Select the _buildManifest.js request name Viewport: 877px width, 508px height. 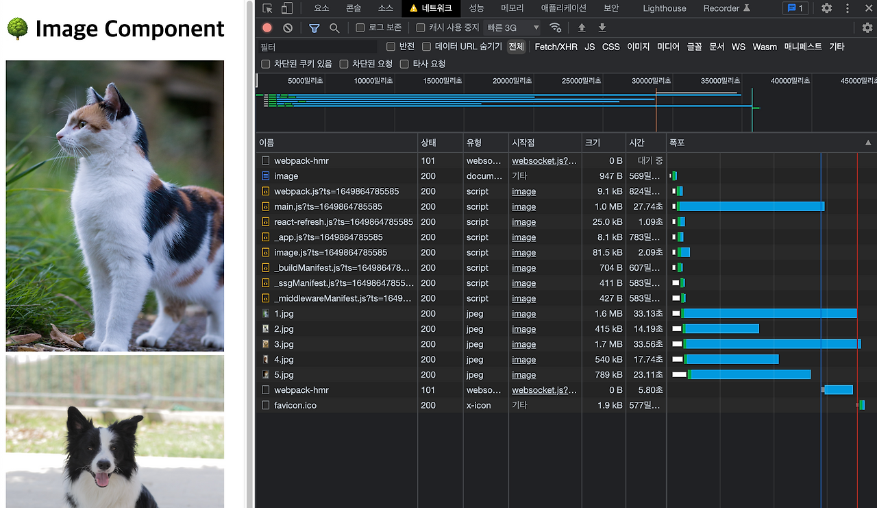click(x=342, y=268)
